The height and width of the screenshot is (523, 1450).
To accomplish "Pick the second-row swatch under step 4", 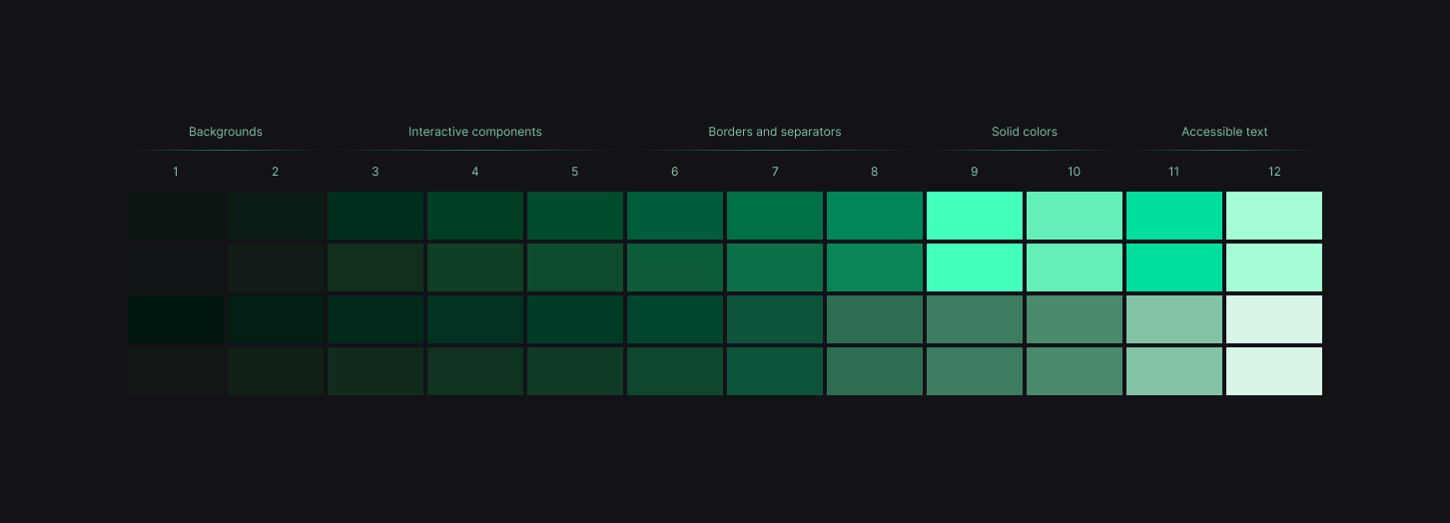I will [475, 267].
